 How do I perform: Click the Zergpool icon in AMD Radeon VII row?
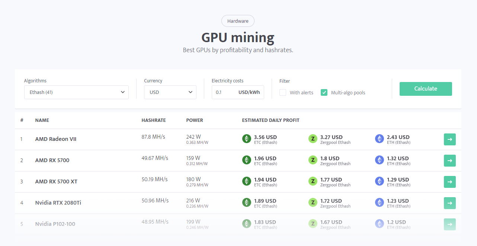pyautogui.click(x=313, y=139)
